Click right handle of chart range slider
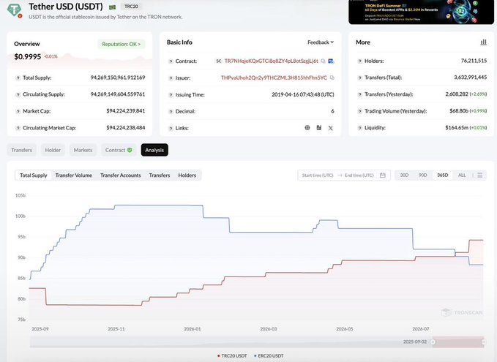The width and height of the screenshot is (497, 362). [483, 342]
